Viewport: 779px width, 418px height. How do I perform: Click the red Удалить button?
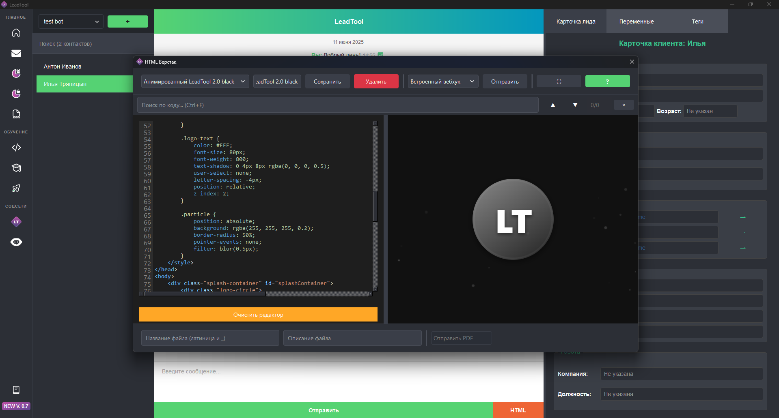376,81
